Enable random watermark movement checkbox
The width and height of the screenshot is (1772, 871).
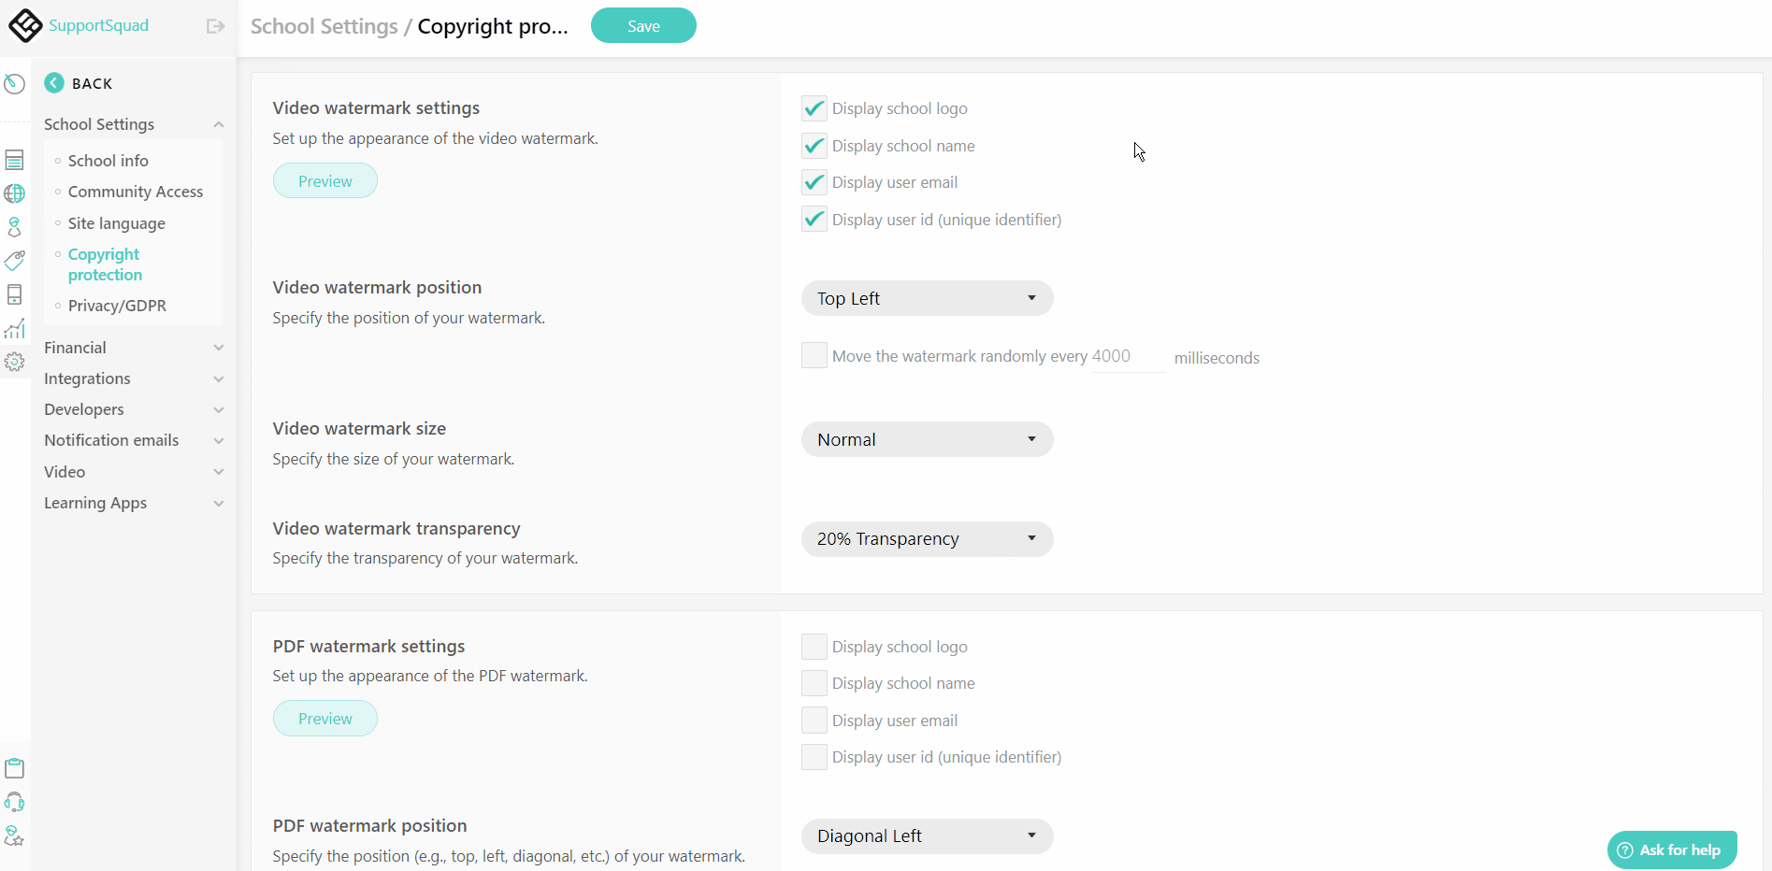tap(814, 355)
